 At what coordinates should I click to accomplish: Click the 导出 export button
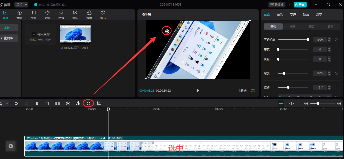[x=300, y=5]
